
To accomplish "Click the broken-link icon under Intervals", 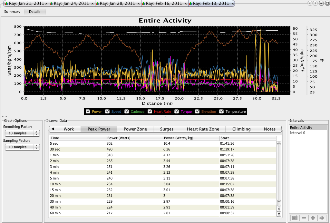I will pyautogui.click(x=322, y=218).
